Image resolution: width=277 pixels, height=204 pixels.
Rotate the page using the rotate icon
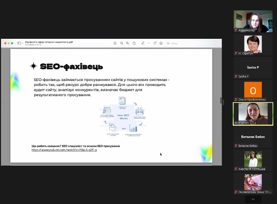tap(155, 43)
